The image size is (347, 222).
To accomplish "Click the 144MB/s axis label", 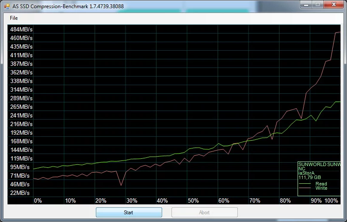I will pos(21,150).
